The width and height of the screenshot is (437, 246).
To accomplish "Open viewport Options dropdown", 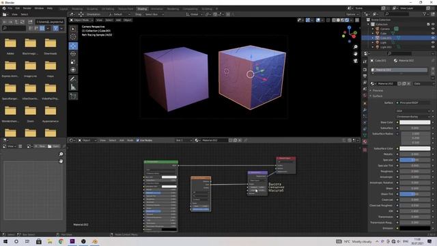I will 352,14.
